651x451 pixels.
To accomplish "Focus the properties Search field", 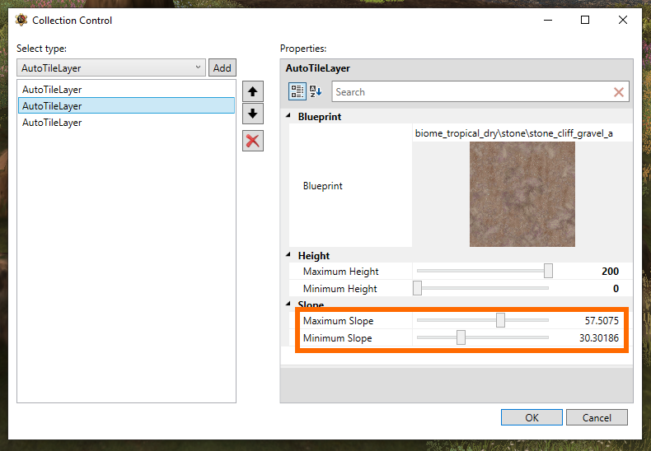I will pos(473,91).
